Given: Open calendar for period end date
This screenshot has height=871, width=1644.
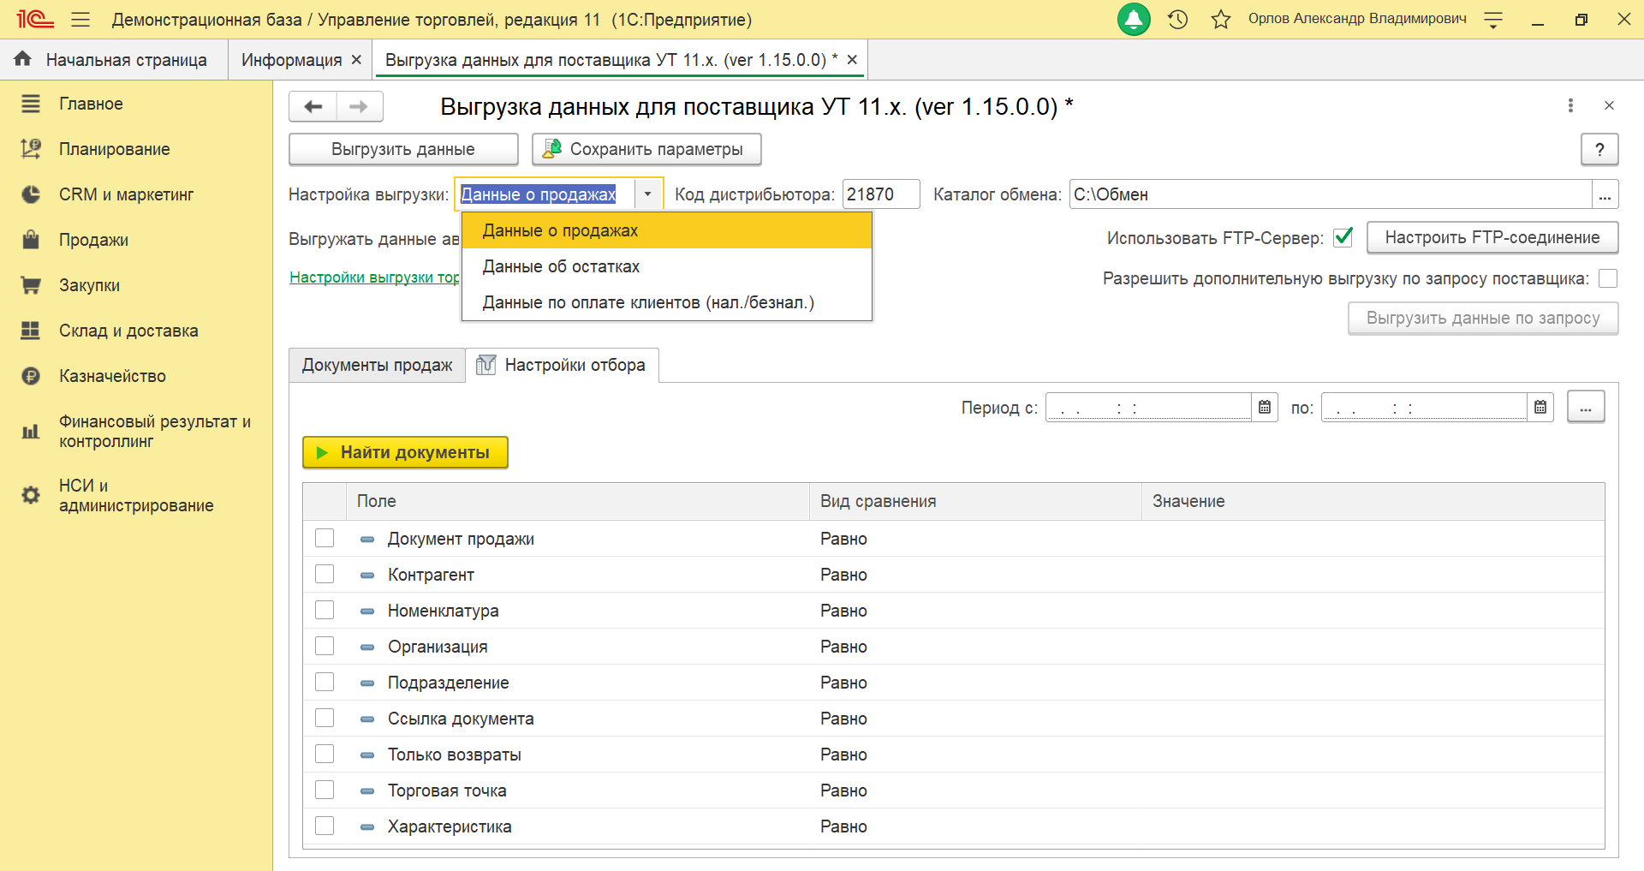Looking at the screenshot, I should tap(1540, 407).
